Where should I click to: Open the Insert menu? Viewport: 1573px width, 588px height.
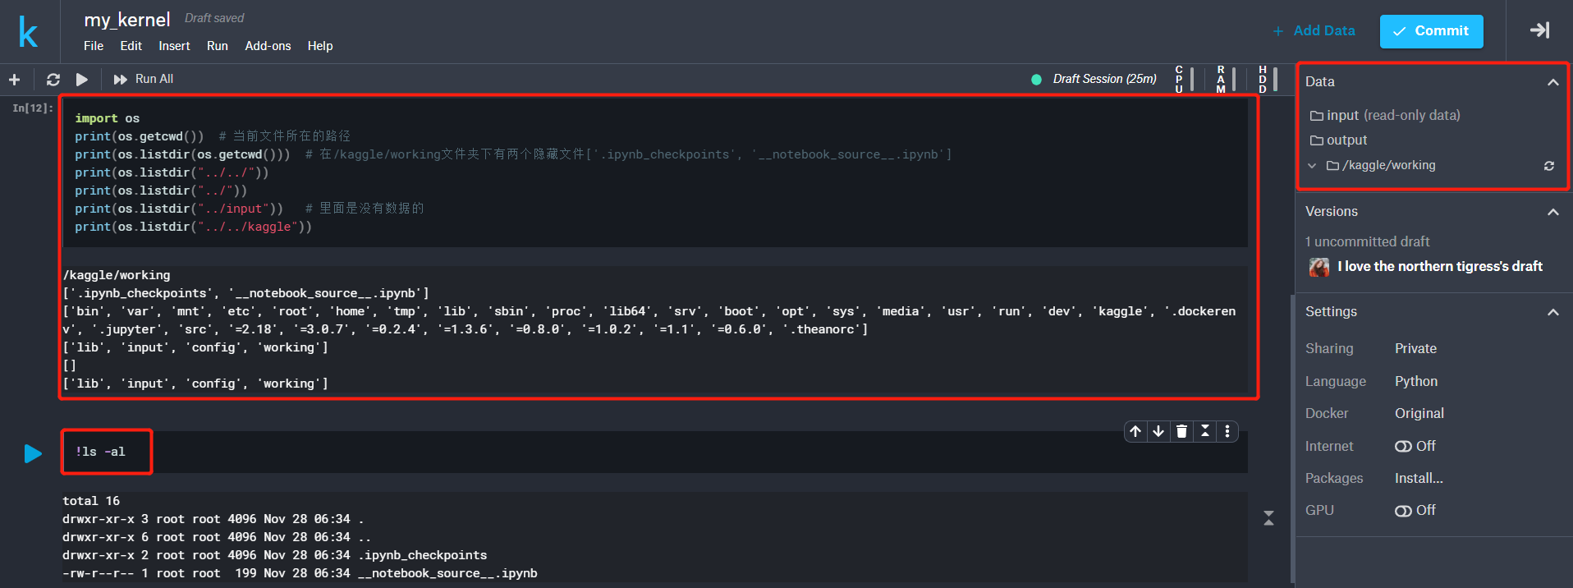pyautogui.click(x=174, y=46)
